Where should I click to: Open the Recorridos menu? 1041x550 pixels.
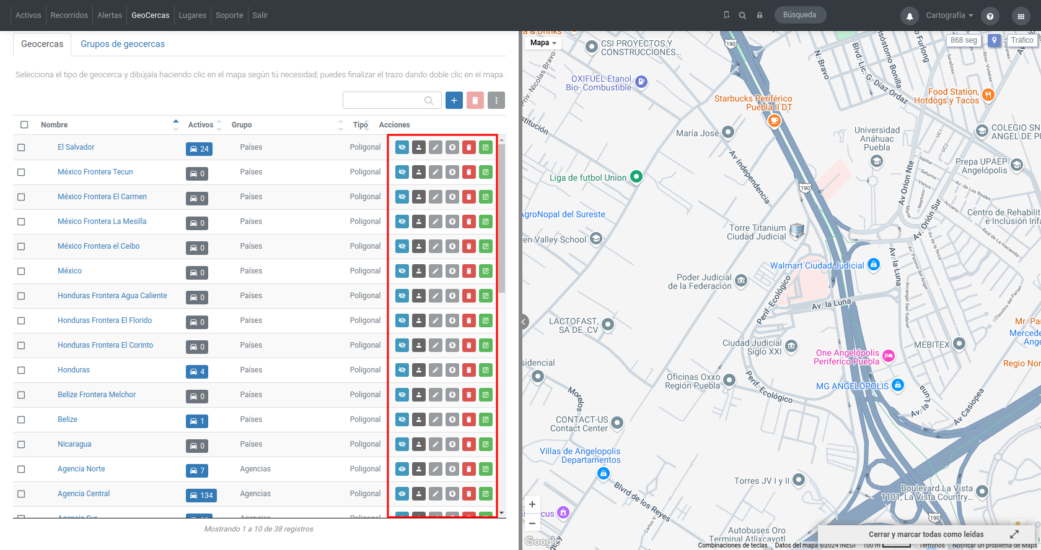[x=69, y=15]
